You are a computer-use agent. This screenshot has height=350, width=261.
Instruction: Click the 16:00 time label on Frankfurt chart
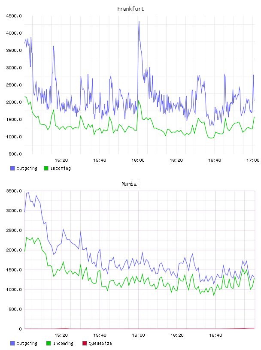[138, 160]
